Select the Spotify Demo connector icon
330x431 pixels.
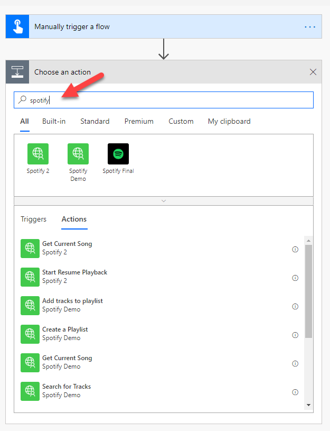78,154
